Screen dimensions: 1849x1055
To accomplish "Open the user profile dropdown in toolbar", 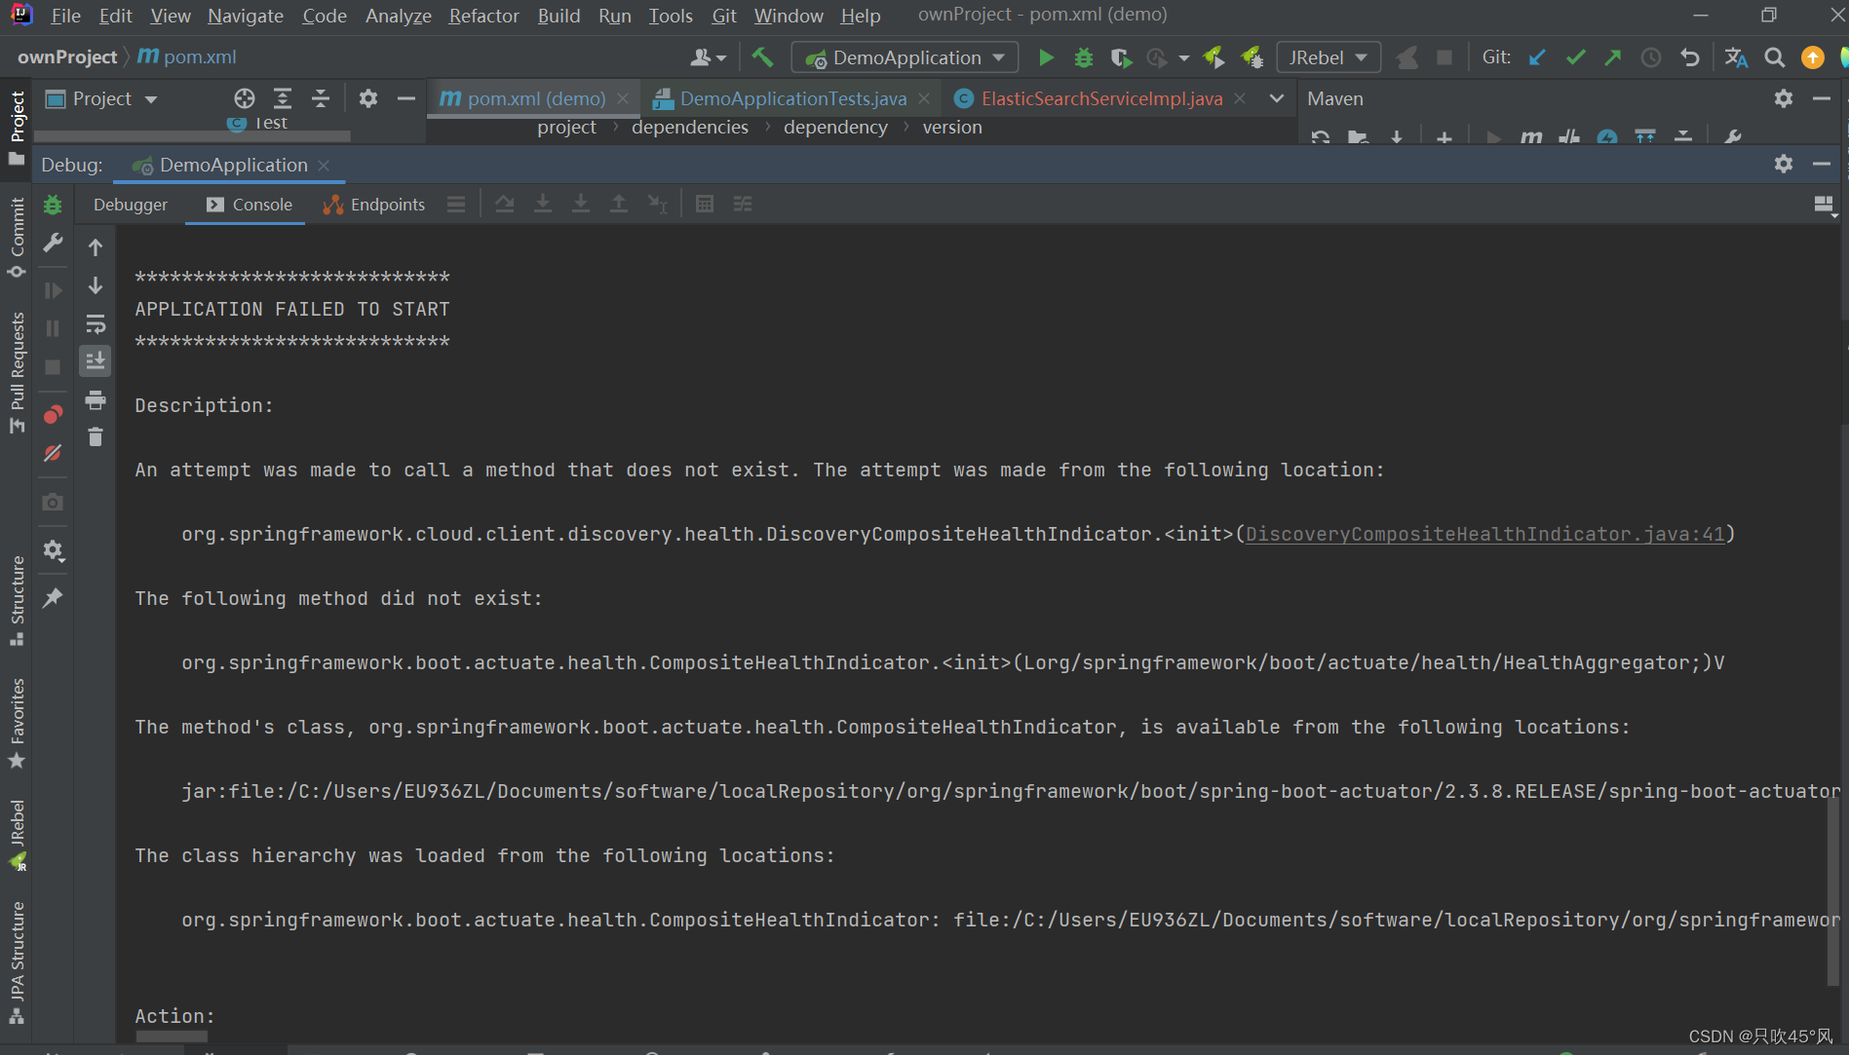I will (709, 57).
